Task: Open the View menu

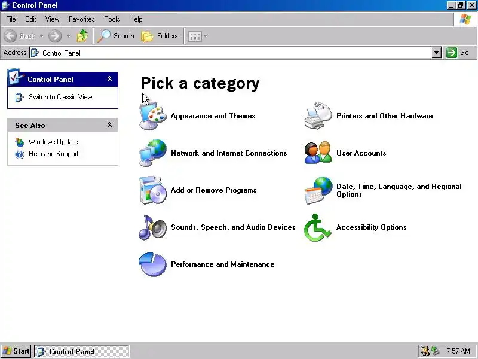Action: coord(53,19)
